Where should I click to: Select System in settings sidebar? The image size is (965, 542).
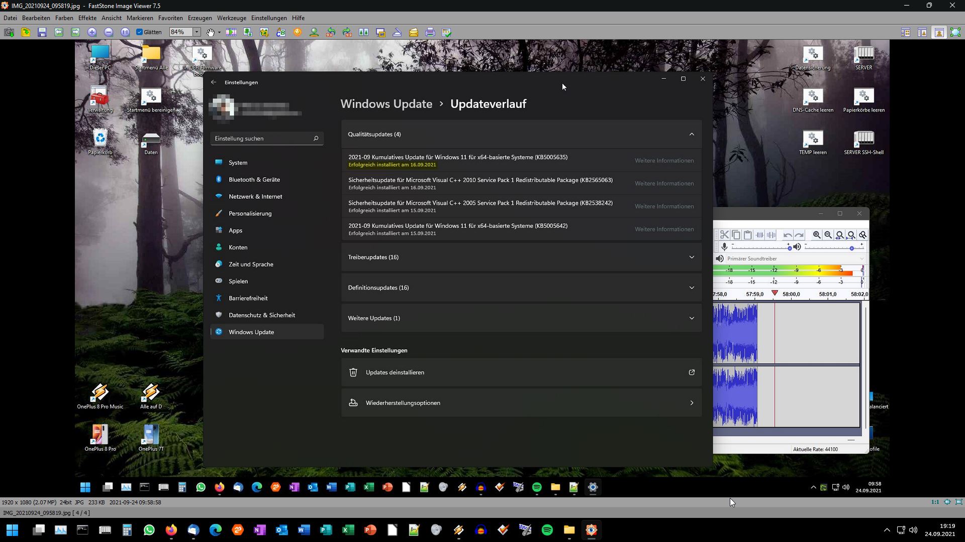coord(267,163)
